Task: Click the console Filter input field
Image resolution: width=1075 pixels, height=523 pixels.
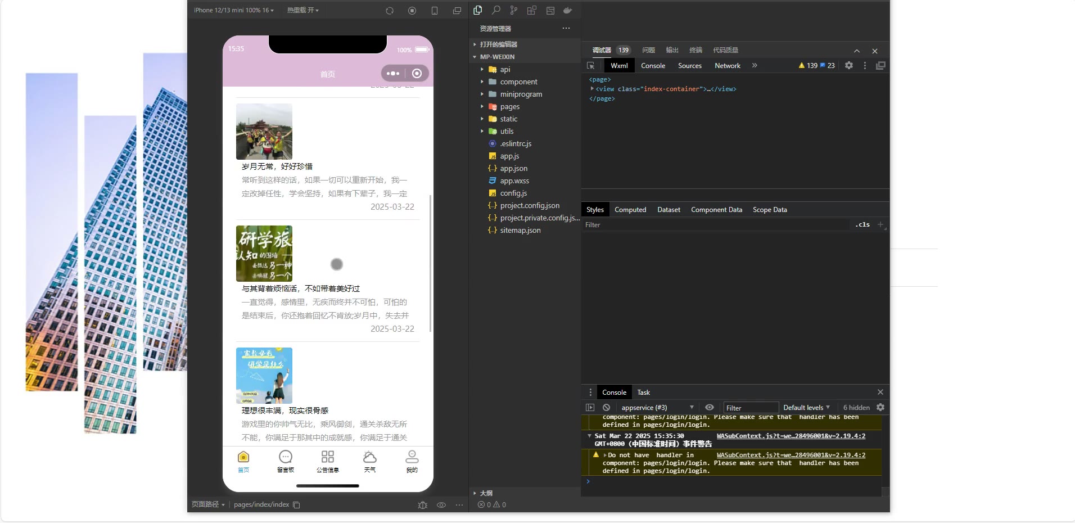Action: pyautogui.click(x=751, y=408)
